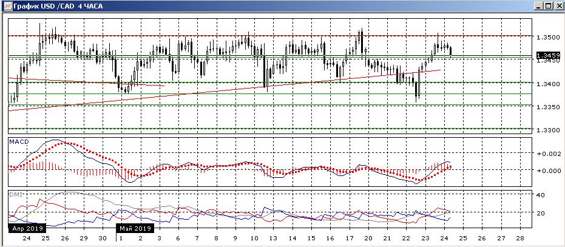This screenshot has height=247, width=565.
Task: Click the 1.3500 price axis label
Action: [547, 37]
